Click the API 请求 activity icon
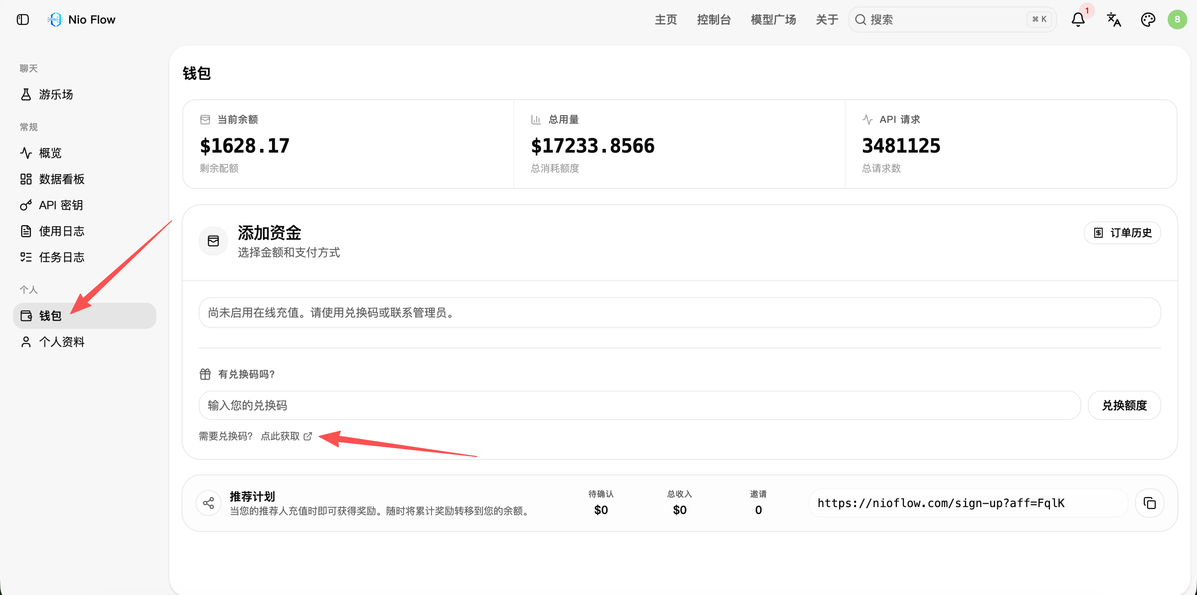 [867, 119]
